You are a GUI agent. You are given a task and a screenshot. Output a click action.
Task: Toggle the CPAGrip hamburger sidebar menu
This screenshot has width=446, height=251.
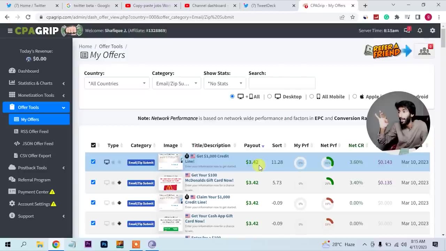point(10,31)
